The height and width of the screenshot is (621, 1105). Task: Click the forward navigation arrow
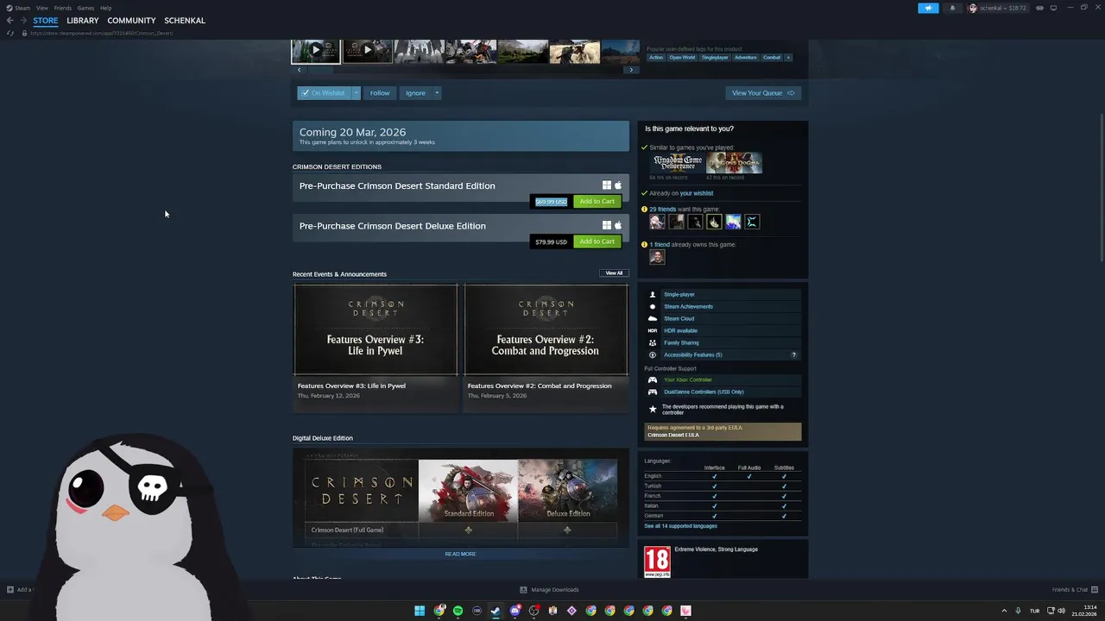pos(22,21)
